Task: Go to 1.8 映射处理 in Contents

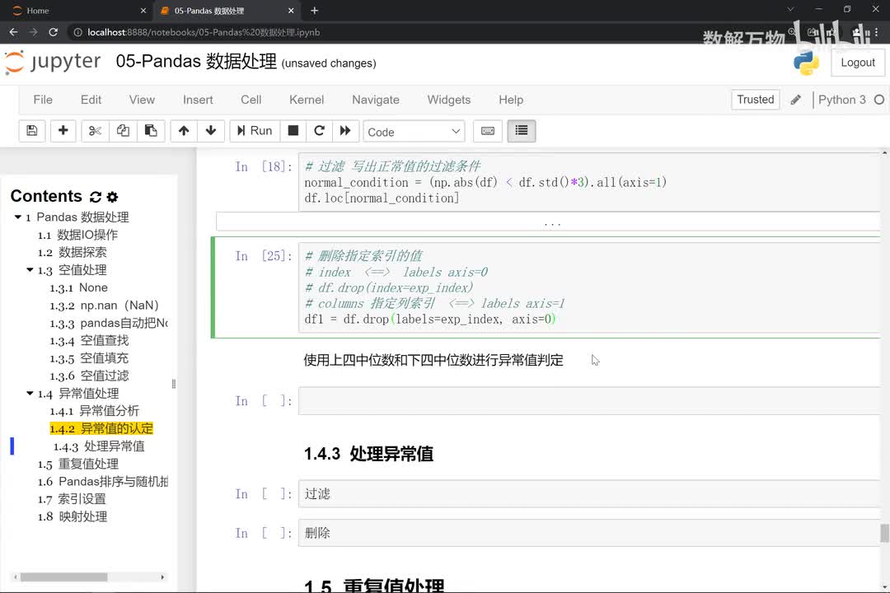Action: pyautogui.click(x=72, y=517)
